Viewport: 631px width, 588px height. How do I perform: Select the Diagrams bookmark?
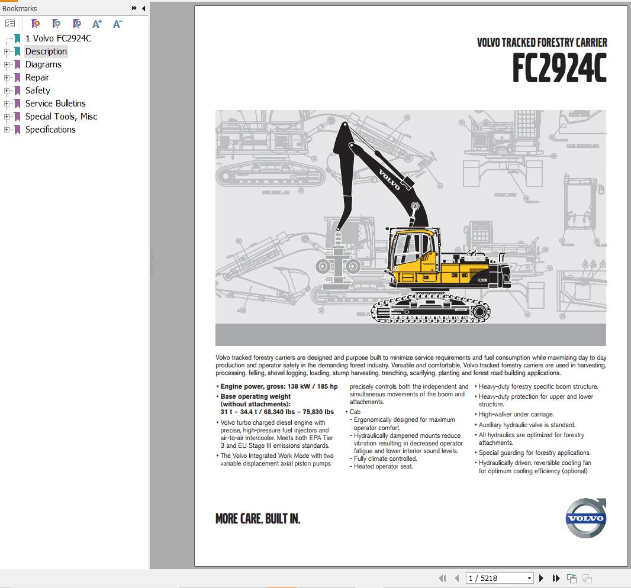coord(43,64)
